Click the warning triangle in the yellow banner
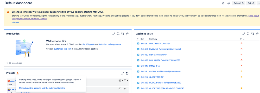 point(8,12)
